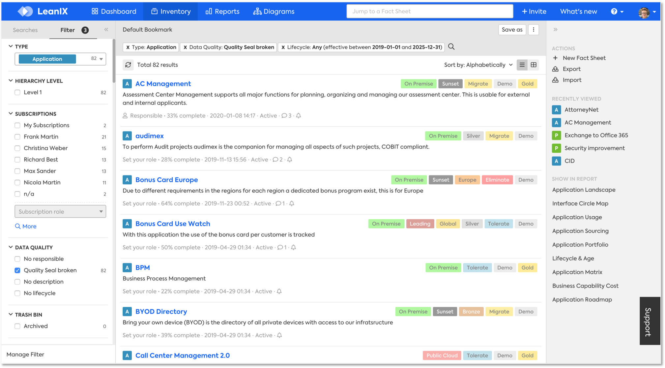Viewport: 665px width, 368px height.
Task: Open the bookmark three-dot options menu
Action: tap(534, 30)
